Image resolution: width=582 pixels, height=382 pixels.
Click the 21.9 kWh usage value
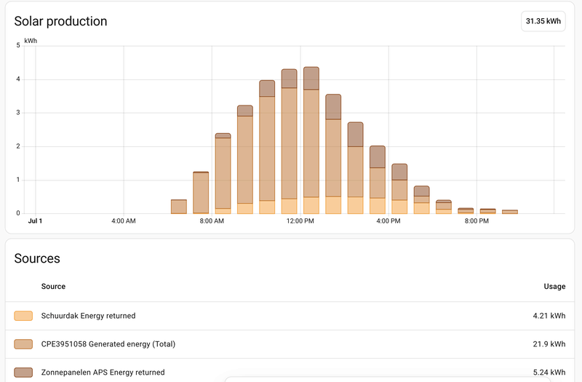(549, 344)
